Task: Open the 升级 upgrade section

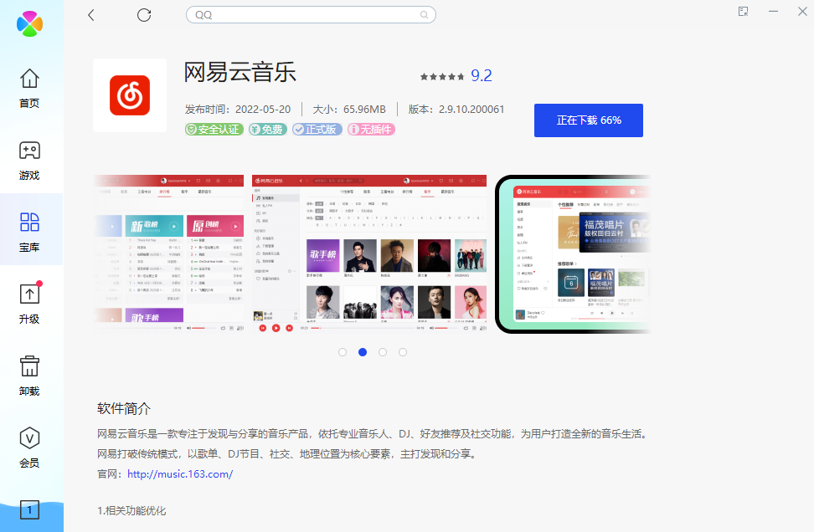Action: 29,304
